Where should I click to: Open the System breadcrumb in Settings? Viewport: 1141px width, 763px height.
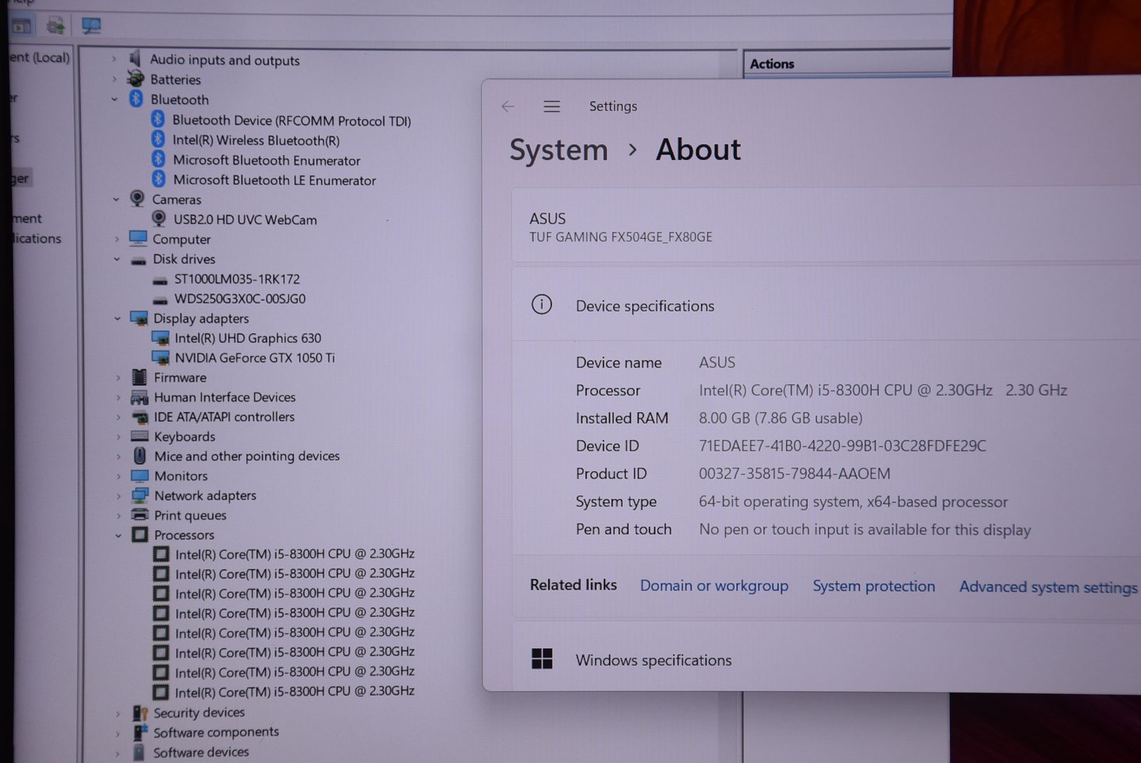point(558,150)
